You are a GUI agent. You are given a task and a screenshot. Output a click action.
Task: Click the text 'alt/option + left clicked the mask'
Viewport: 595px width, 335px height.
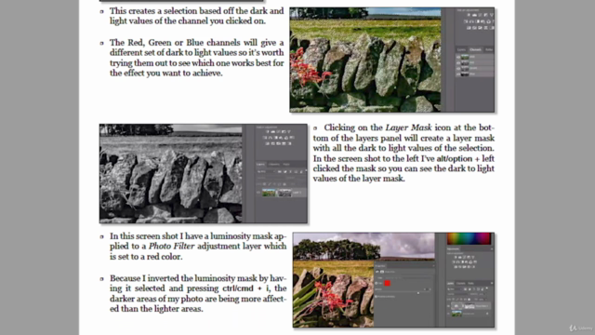pos(403,164)
